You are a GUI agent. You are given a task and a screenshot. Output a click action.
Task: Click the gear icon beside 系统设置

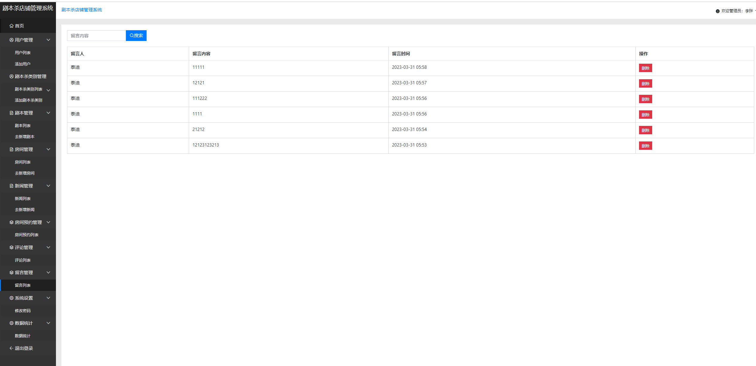[11, 298]
